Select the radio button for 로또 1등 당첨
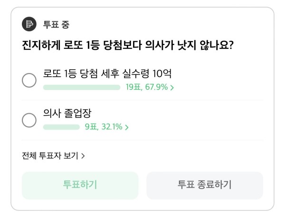The width and height of the screenshot is (285, 218). [29, 81]
